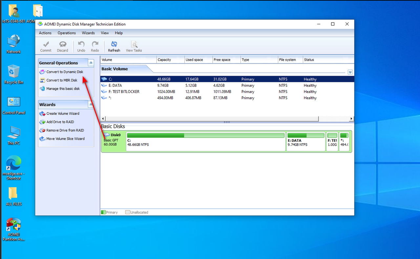This screenshot has width=420, height=259.
Task: Click the AOMEI title bar app icon
Action: (40, 24)
